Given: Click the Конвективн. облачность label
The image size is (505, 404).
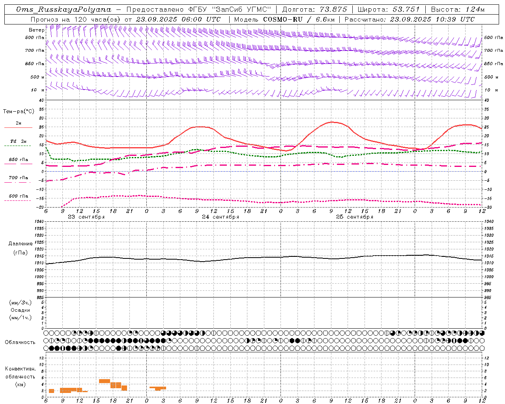Looking at the screenshot, I should tap(20, 372).
